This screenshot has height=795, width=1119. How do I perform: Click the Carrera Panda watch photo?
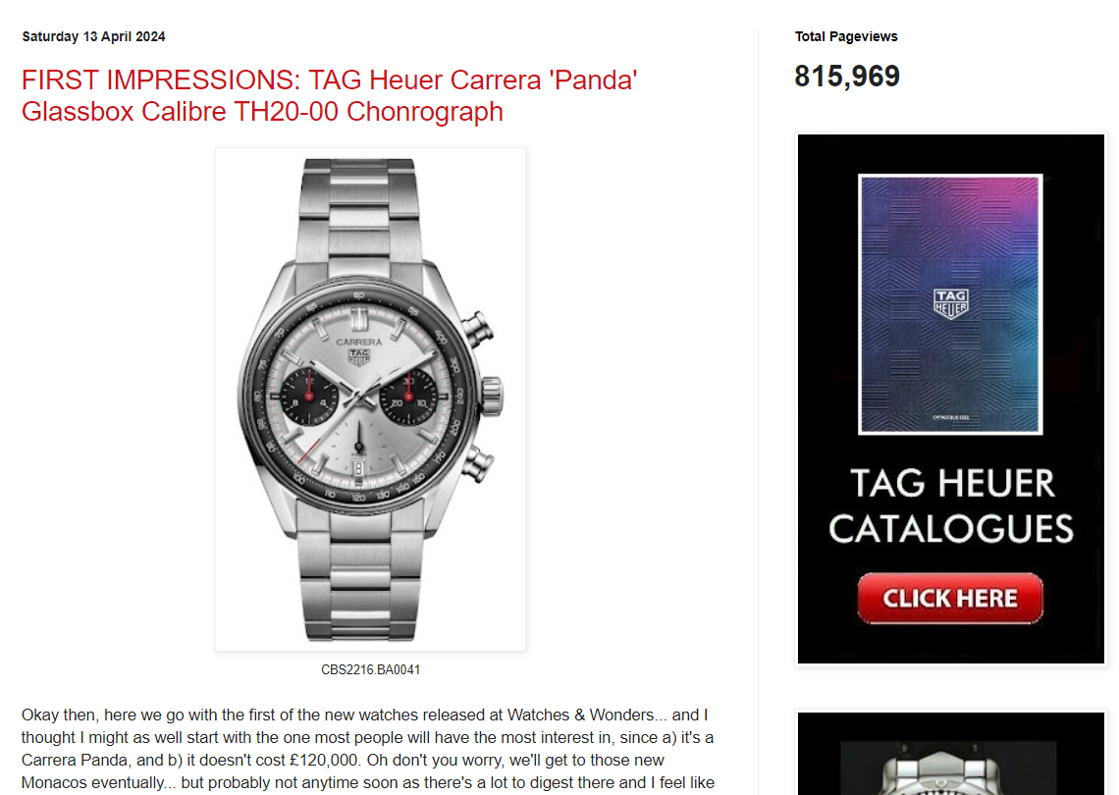pos(370,399)
